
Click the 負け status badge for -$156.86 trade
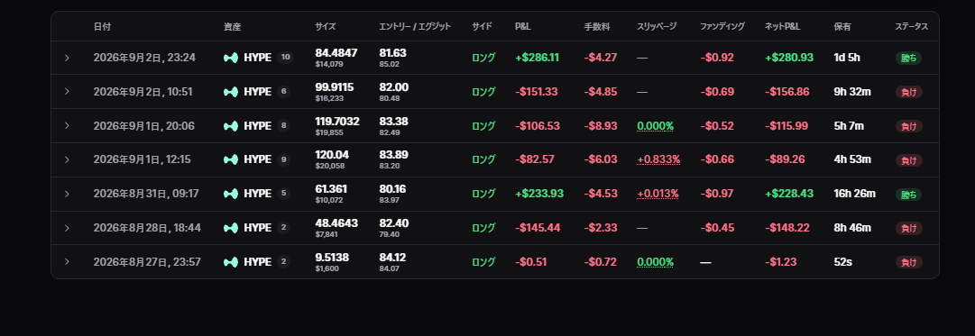point(908,92)
